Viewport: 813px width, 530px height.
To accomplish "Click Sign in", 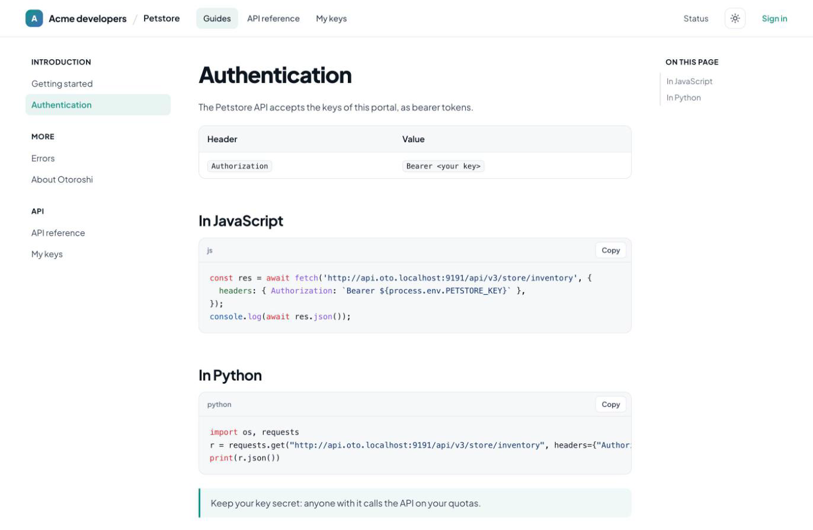I will click(774, 18).
